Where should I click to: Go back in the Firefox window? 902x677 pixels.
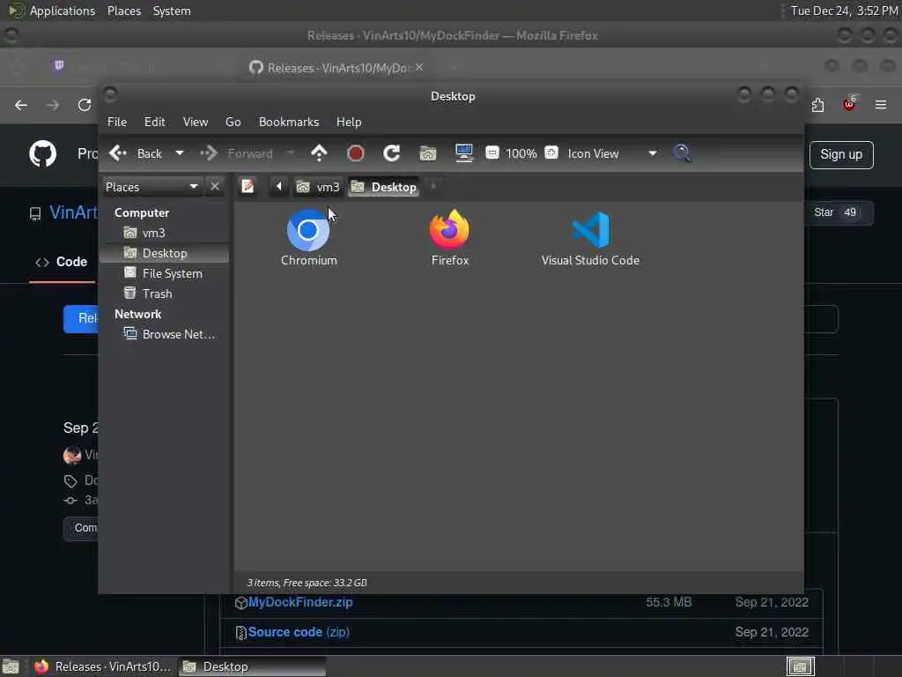pos(21,106)
